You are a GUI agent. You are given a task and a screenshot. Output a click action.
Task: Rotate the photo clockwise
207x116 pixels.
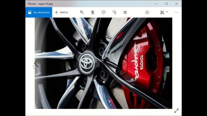click(x=114, y=12)
